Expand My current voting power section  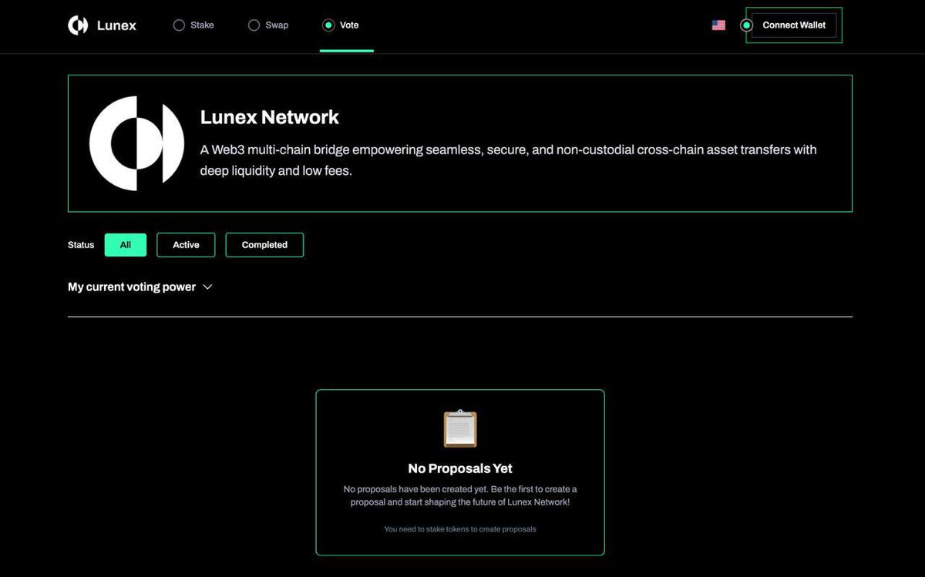tap(132, 287)
